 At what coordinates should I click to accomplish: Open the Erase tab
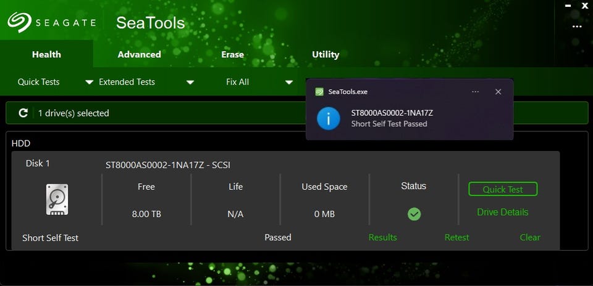[232, 54]
